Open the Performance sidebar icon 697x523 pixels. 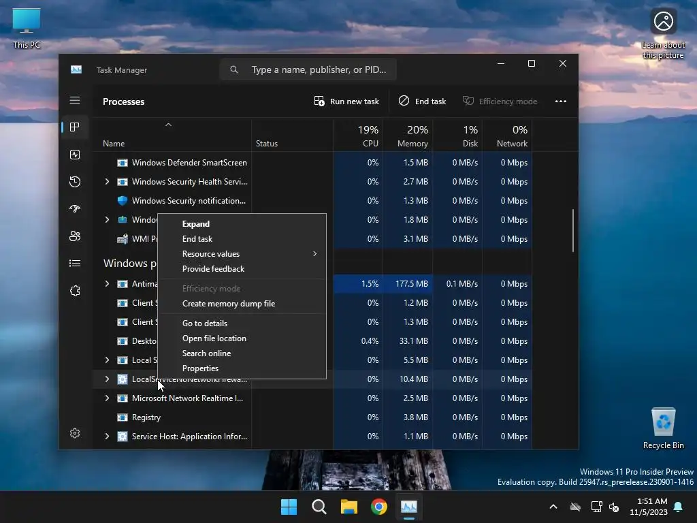[75, 155]
